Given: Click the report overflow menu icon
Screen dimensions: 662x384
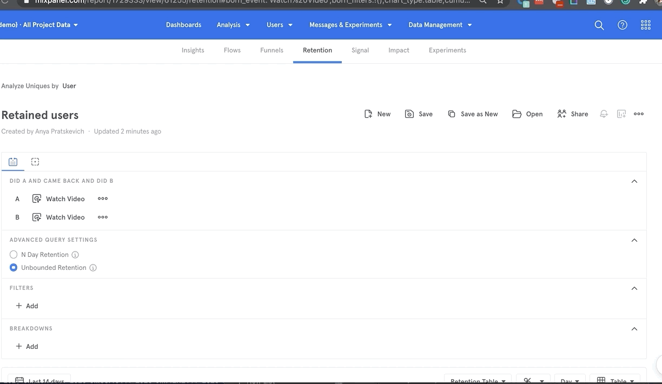Looking at the screenshot, I should (x=639, y=114).
